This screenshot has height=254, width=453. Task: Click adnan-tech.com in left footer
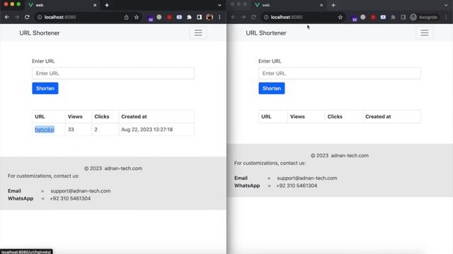point(123,169)
